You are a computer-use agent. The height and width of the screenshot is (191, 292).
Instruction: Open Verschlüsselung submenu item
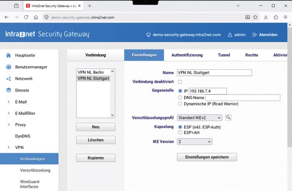click(35, 170)
